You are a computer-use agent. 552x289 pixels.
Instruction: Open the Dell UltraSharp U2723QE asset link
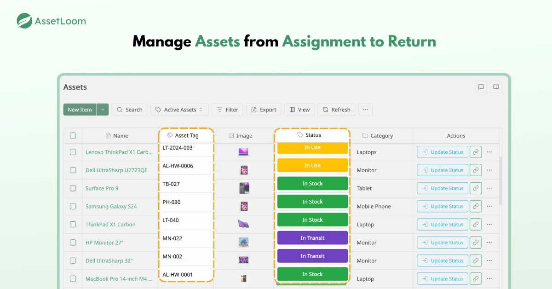tap(116, 170)
